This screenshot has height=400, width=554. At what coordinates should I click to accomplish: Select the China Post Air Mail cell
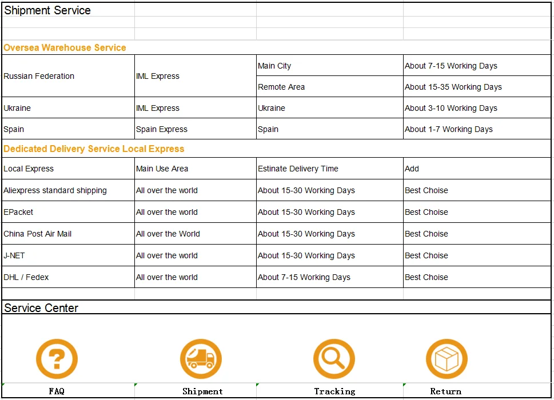pos(68,234)
